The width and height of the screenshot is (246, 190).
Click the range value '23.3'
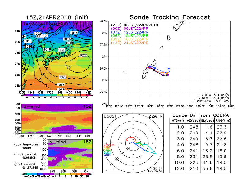point(222,127)
